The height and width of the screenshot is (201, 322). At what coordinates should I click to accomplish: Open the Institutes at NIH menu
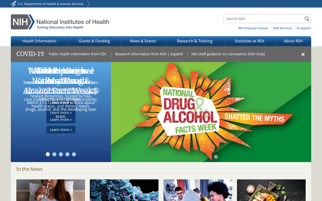coord(250,41)
